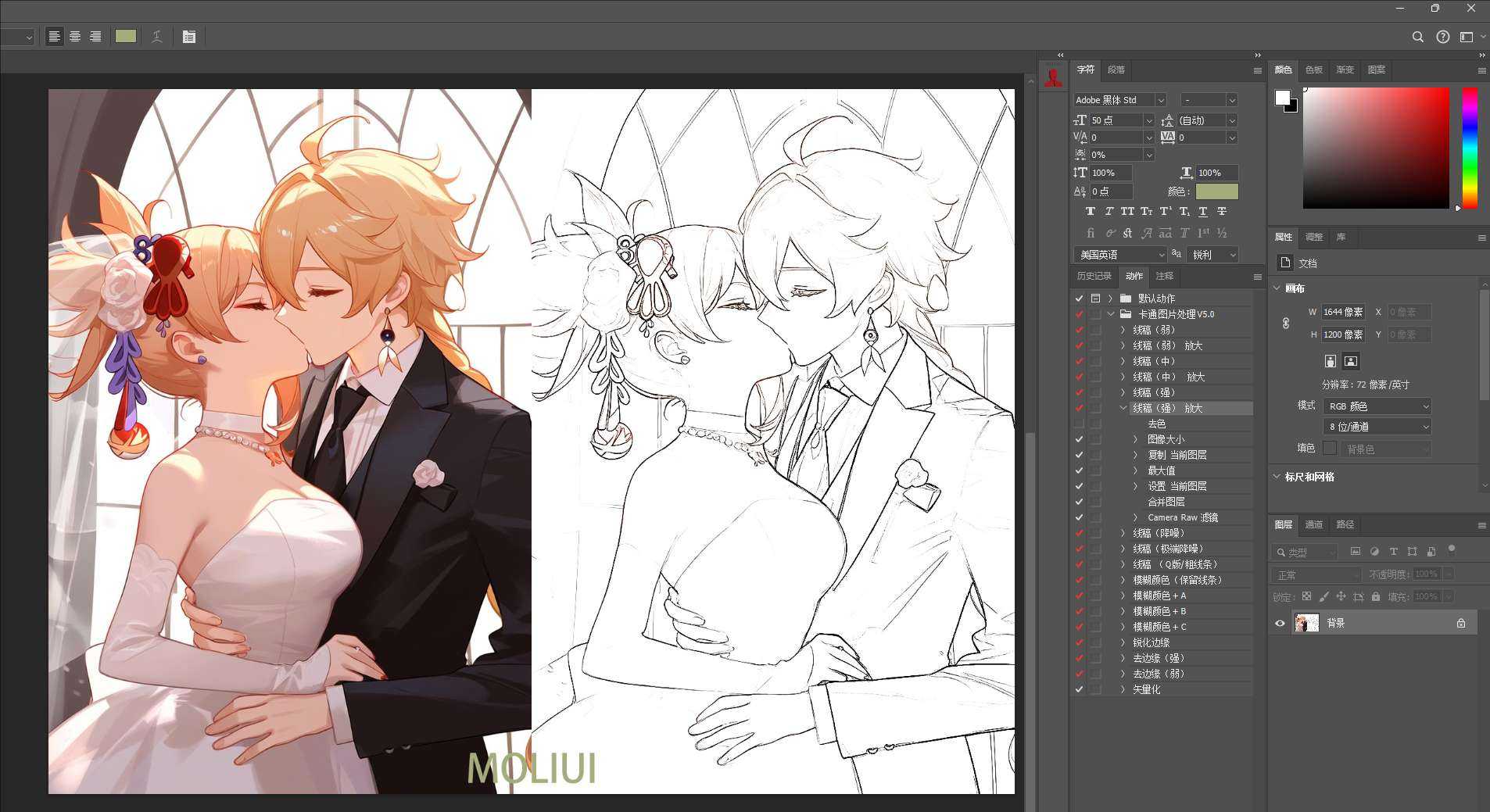The image size is (1490, 812).
Task: Apply Faux Italic text style
Action: (1109, 212)
